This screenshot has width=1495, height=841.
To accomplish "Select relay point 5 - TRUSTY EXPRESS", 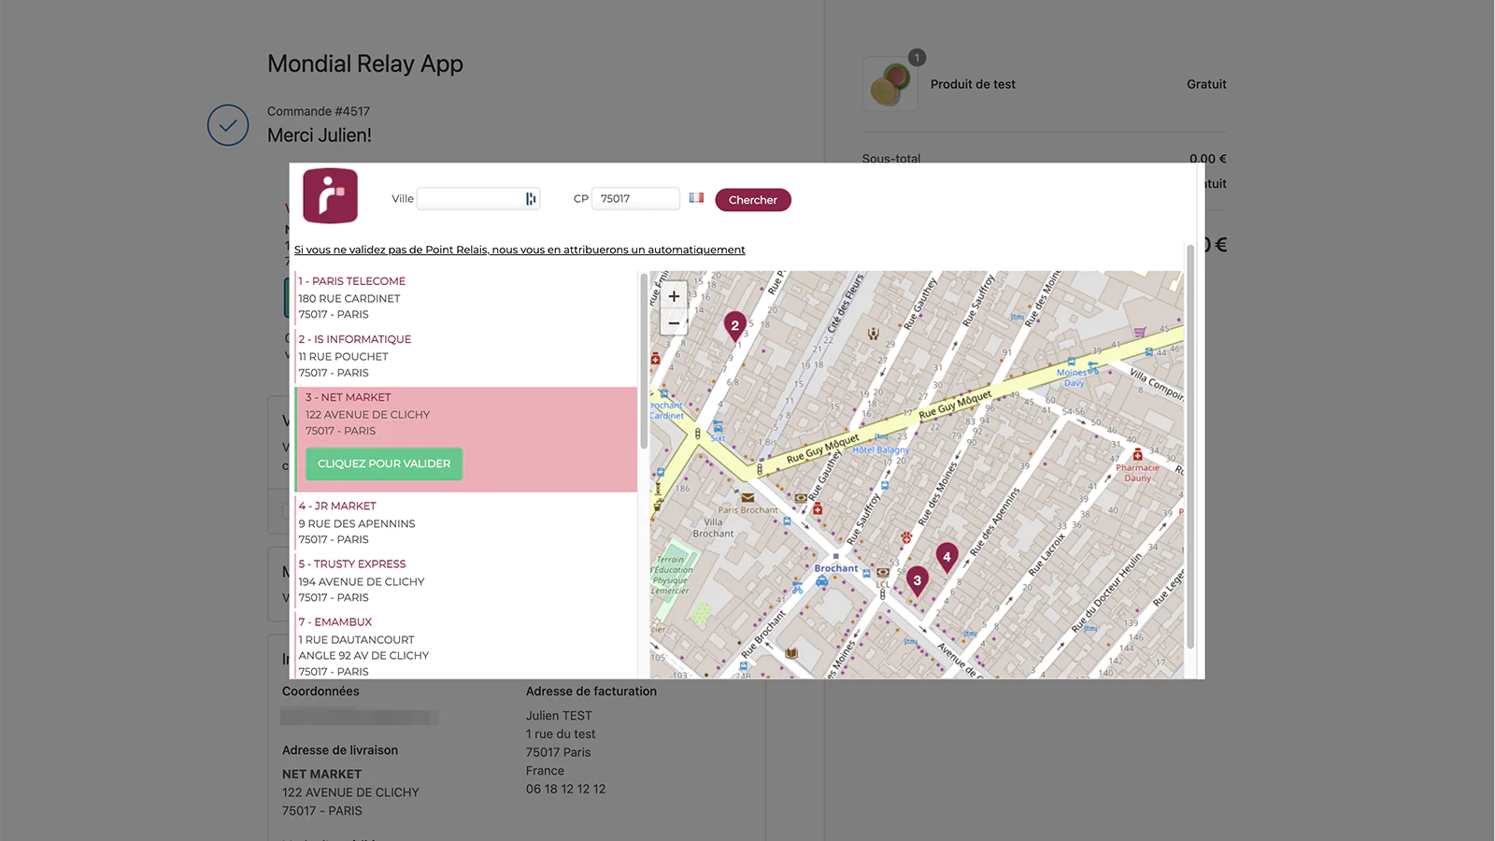I will coord(352,563).
